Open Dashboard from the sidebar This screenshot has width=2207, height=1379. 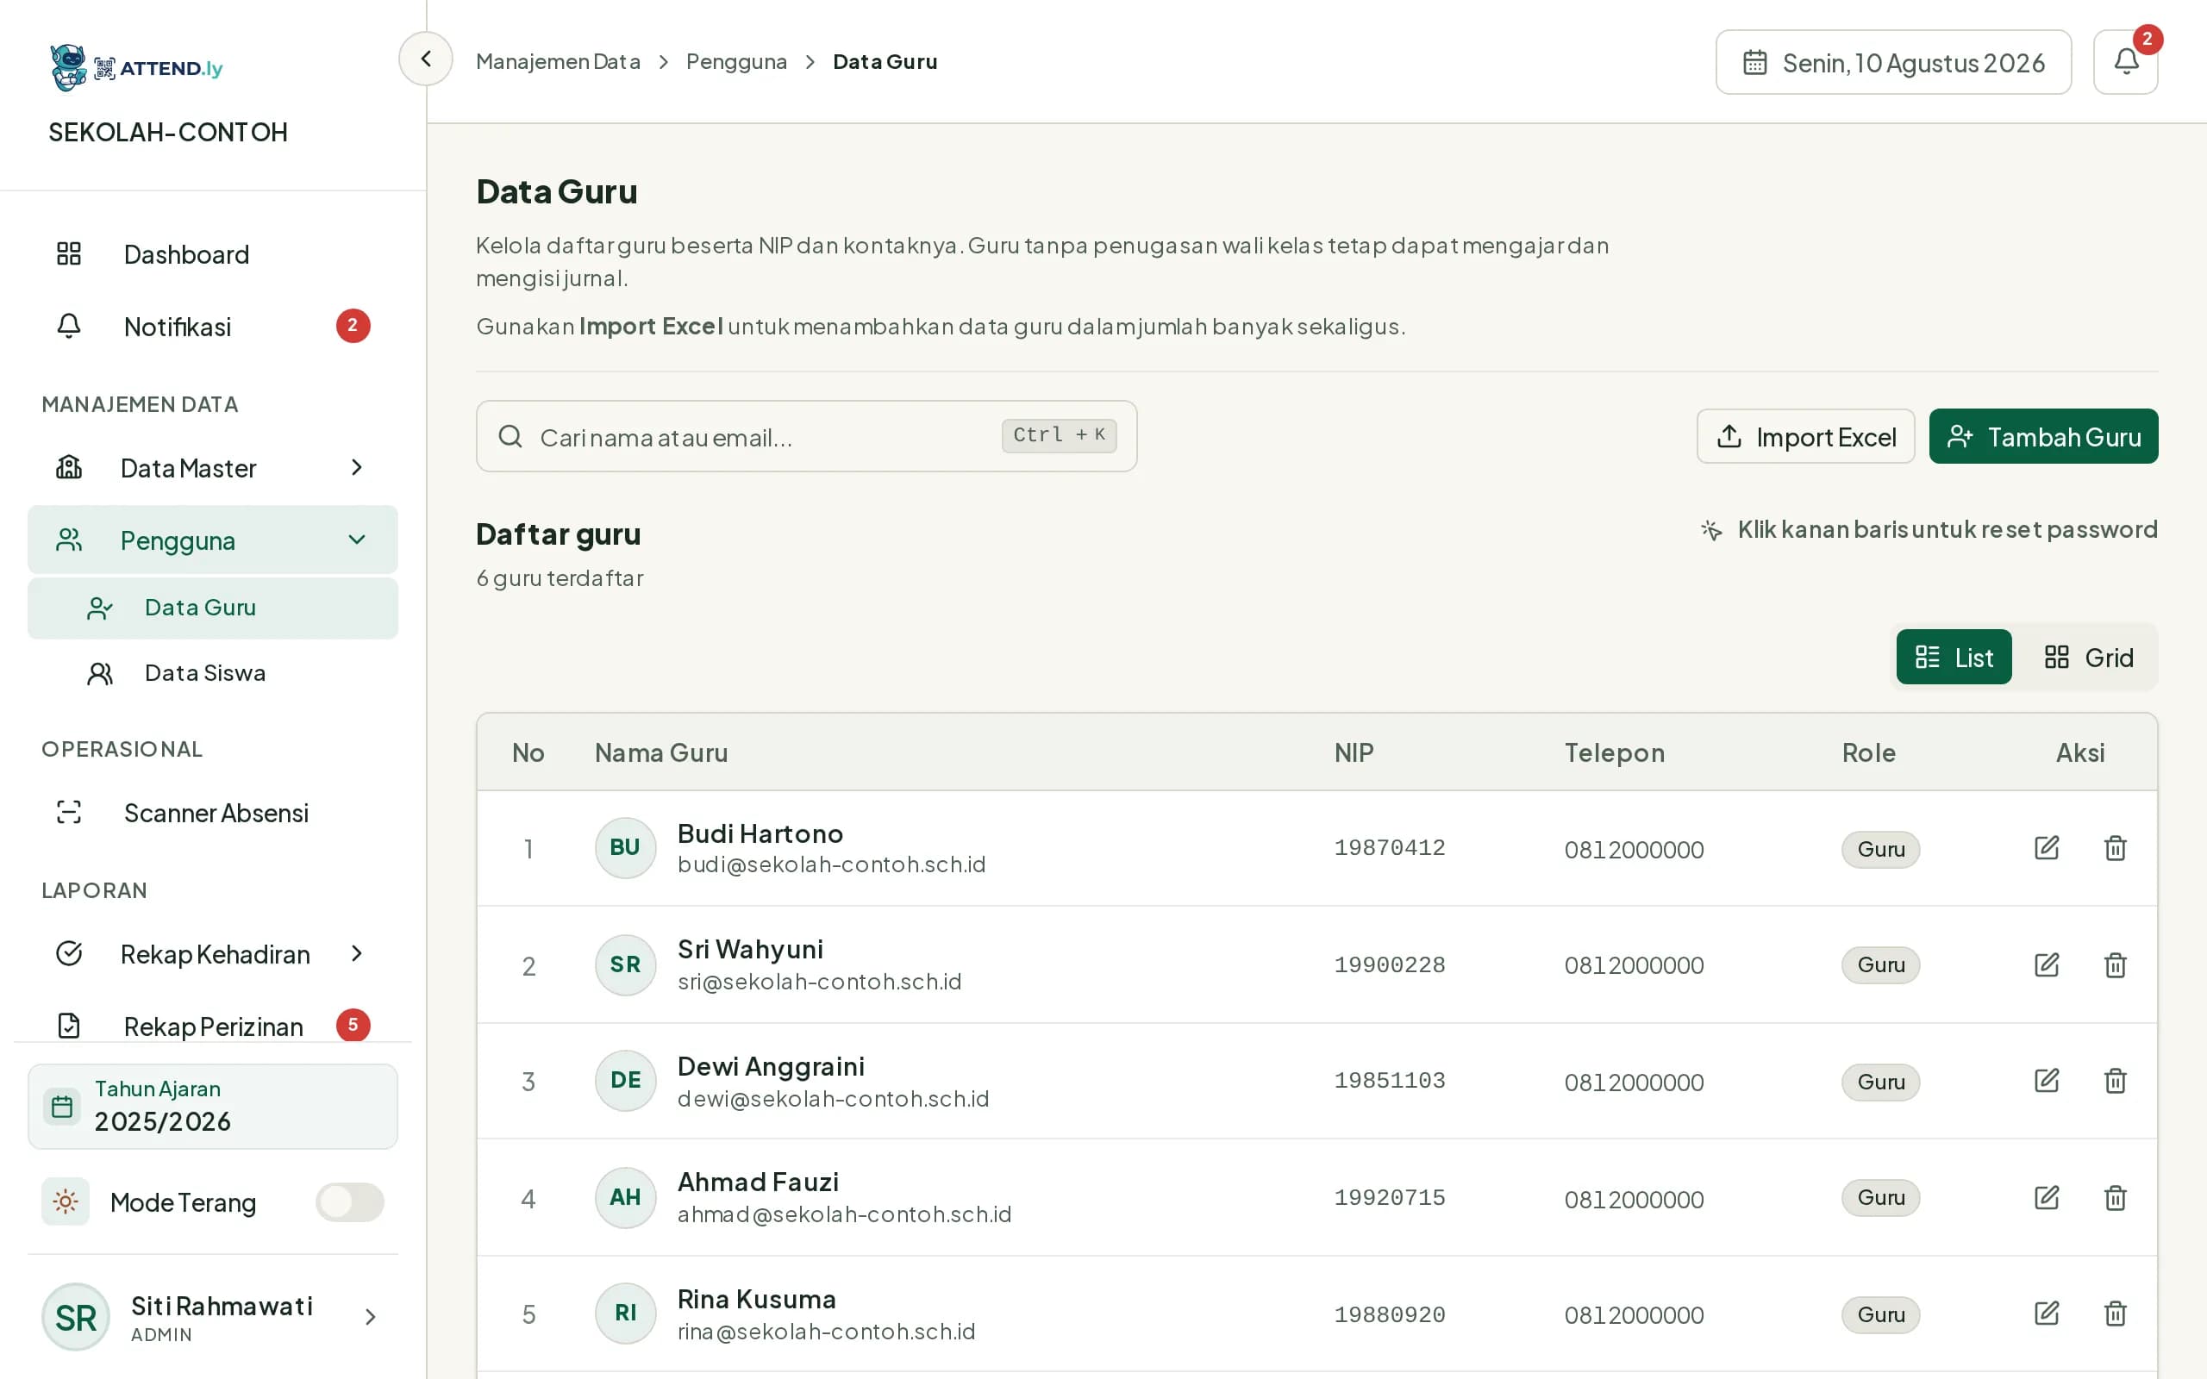click(x=212, y=253)
